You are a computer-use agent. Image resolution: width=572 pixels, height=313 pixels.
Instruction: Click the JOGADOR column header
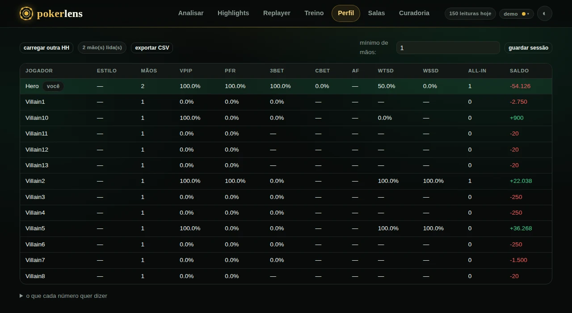pos(39,71)
